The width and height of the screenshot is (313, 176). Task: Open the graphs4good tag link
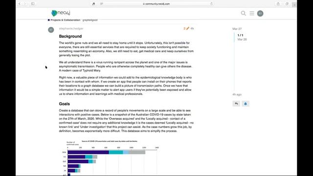(90, 20)
